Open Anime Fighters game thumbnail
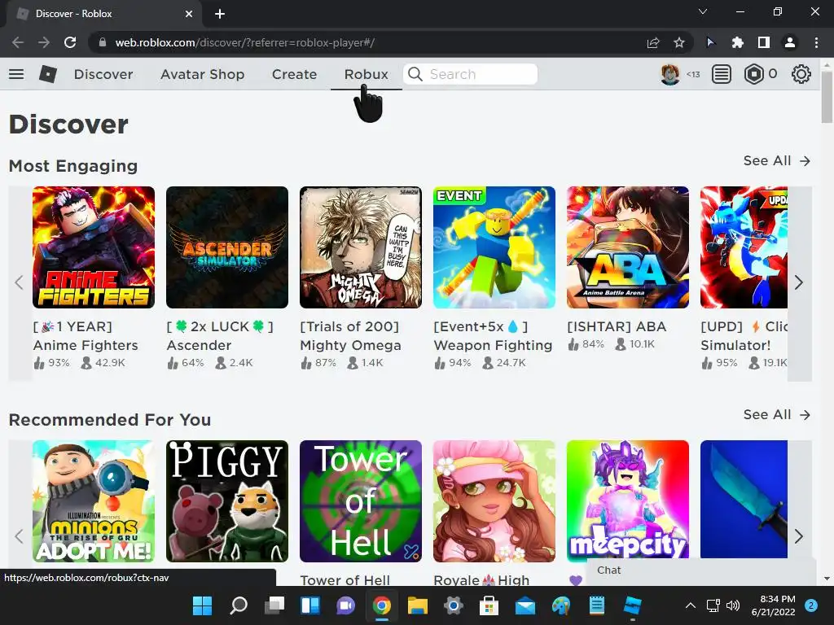This screenshot has width=834, height=625. point(94,247)
